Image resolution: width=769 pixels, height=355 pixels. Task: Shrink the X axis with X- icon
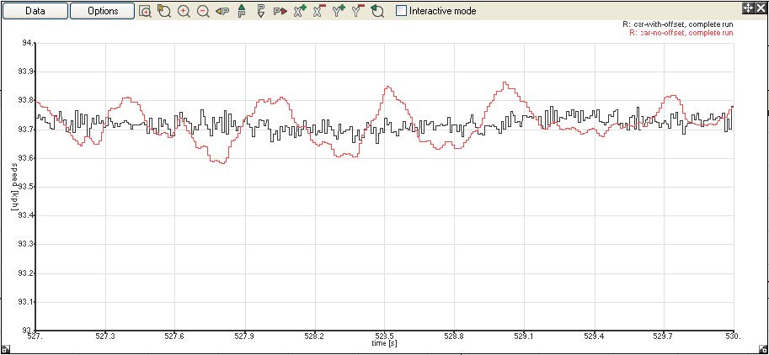tap(318, 12)
